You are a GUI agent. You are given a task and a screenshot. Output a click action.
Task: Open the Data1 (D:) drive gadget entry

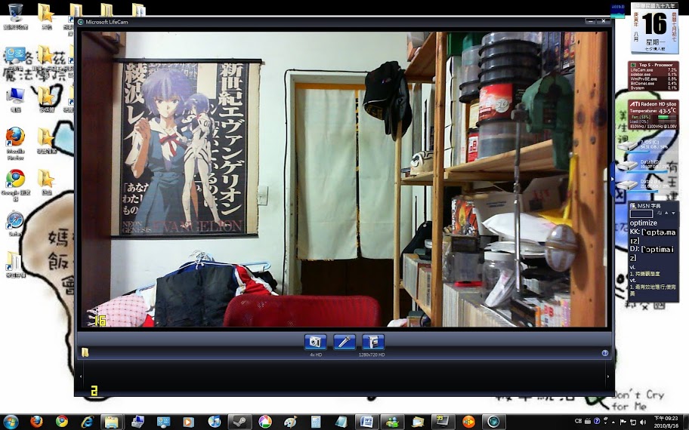[x=644, y=165]
